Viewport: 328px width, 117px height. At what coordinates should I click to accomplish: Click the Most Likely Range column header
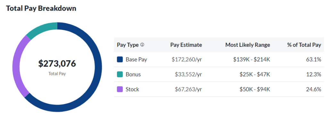(x=248, y=45)
